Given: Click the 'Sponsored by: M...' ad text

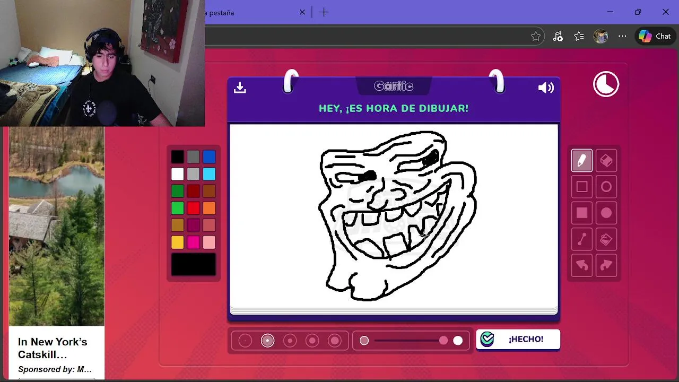Looking at the screenshot, I should click(55, 369).
